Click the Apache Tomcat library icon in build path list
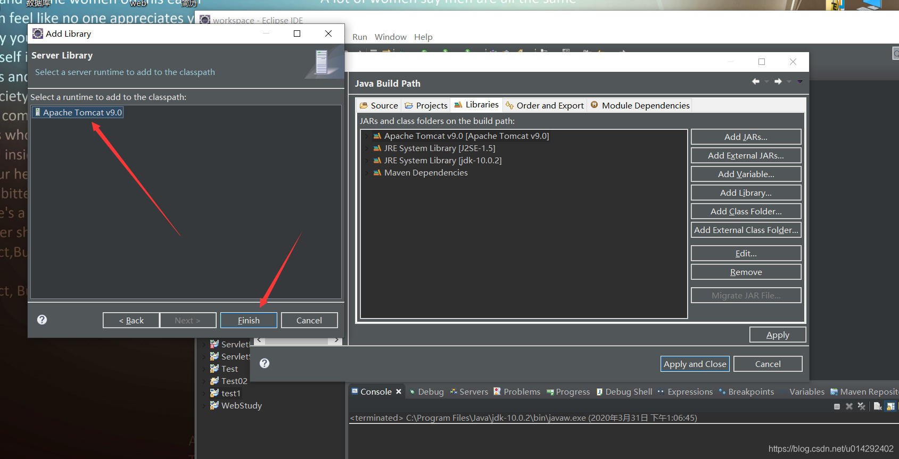The image size is (899, 459). pyautogui.click(x=377, y=136)
